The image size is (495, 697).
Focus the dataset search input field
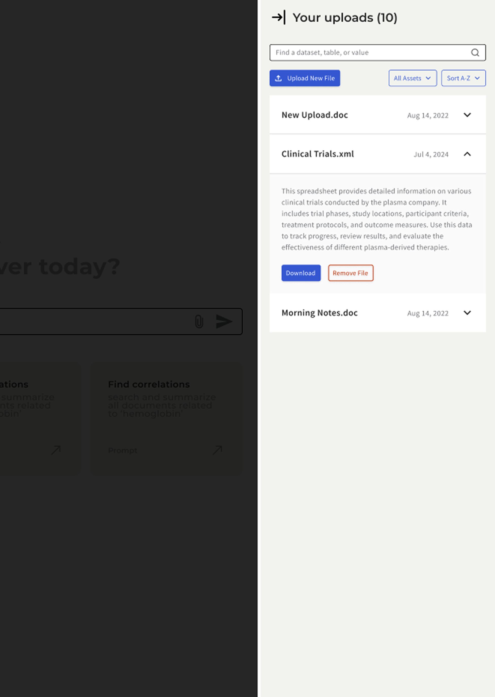click(369, 53)
